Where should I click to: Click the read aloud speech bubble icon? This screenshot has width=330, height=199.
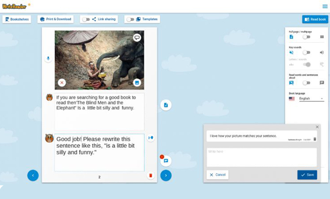pyautogui.click(x=322, y=83)
